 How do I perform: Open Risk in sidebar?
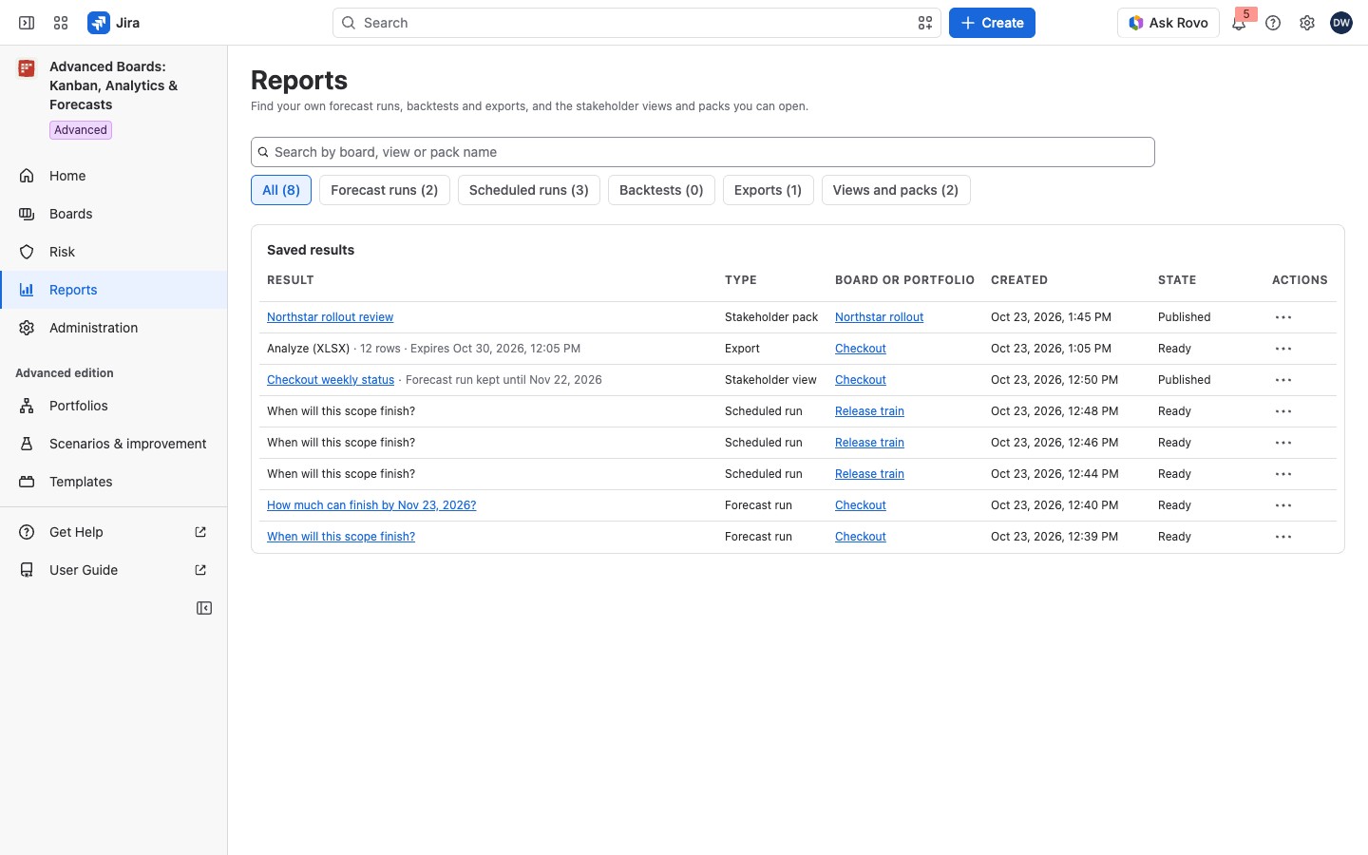(x=114, y=252)
